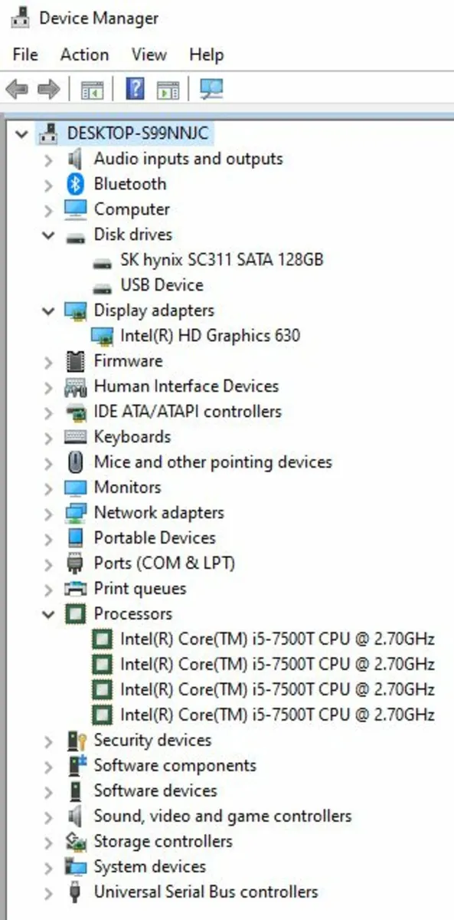The height and width of the screenshot is (920, 454).
Task: Collapse the Processors category
Action: coord(48,614)
